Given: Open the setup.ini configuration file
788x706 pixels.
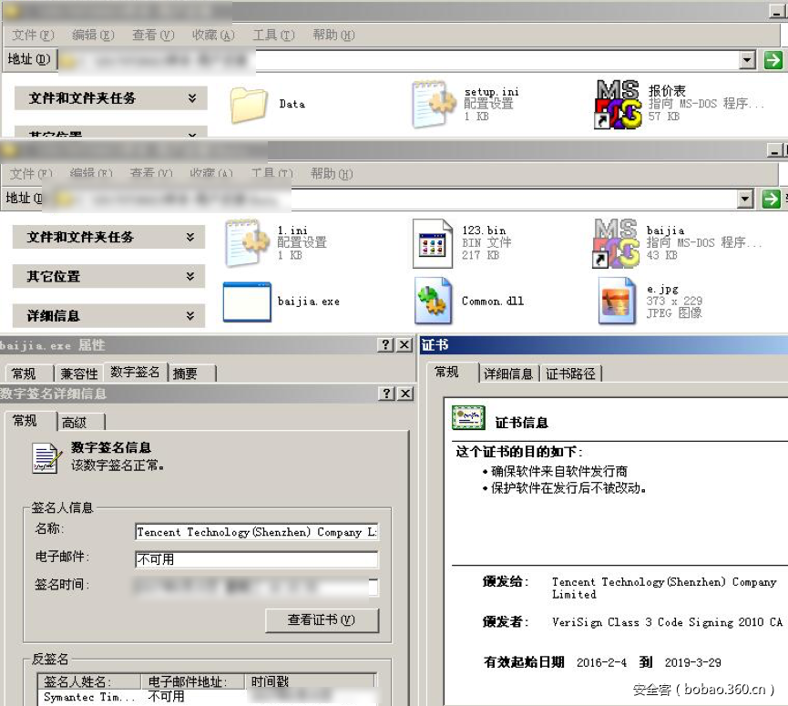Looking at the screenshot, I should point(432,102).
